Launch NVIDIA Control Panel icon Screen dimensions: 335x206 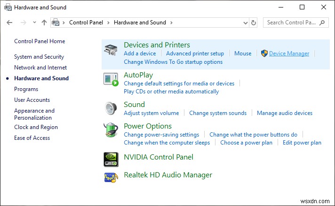pos(111,159)
